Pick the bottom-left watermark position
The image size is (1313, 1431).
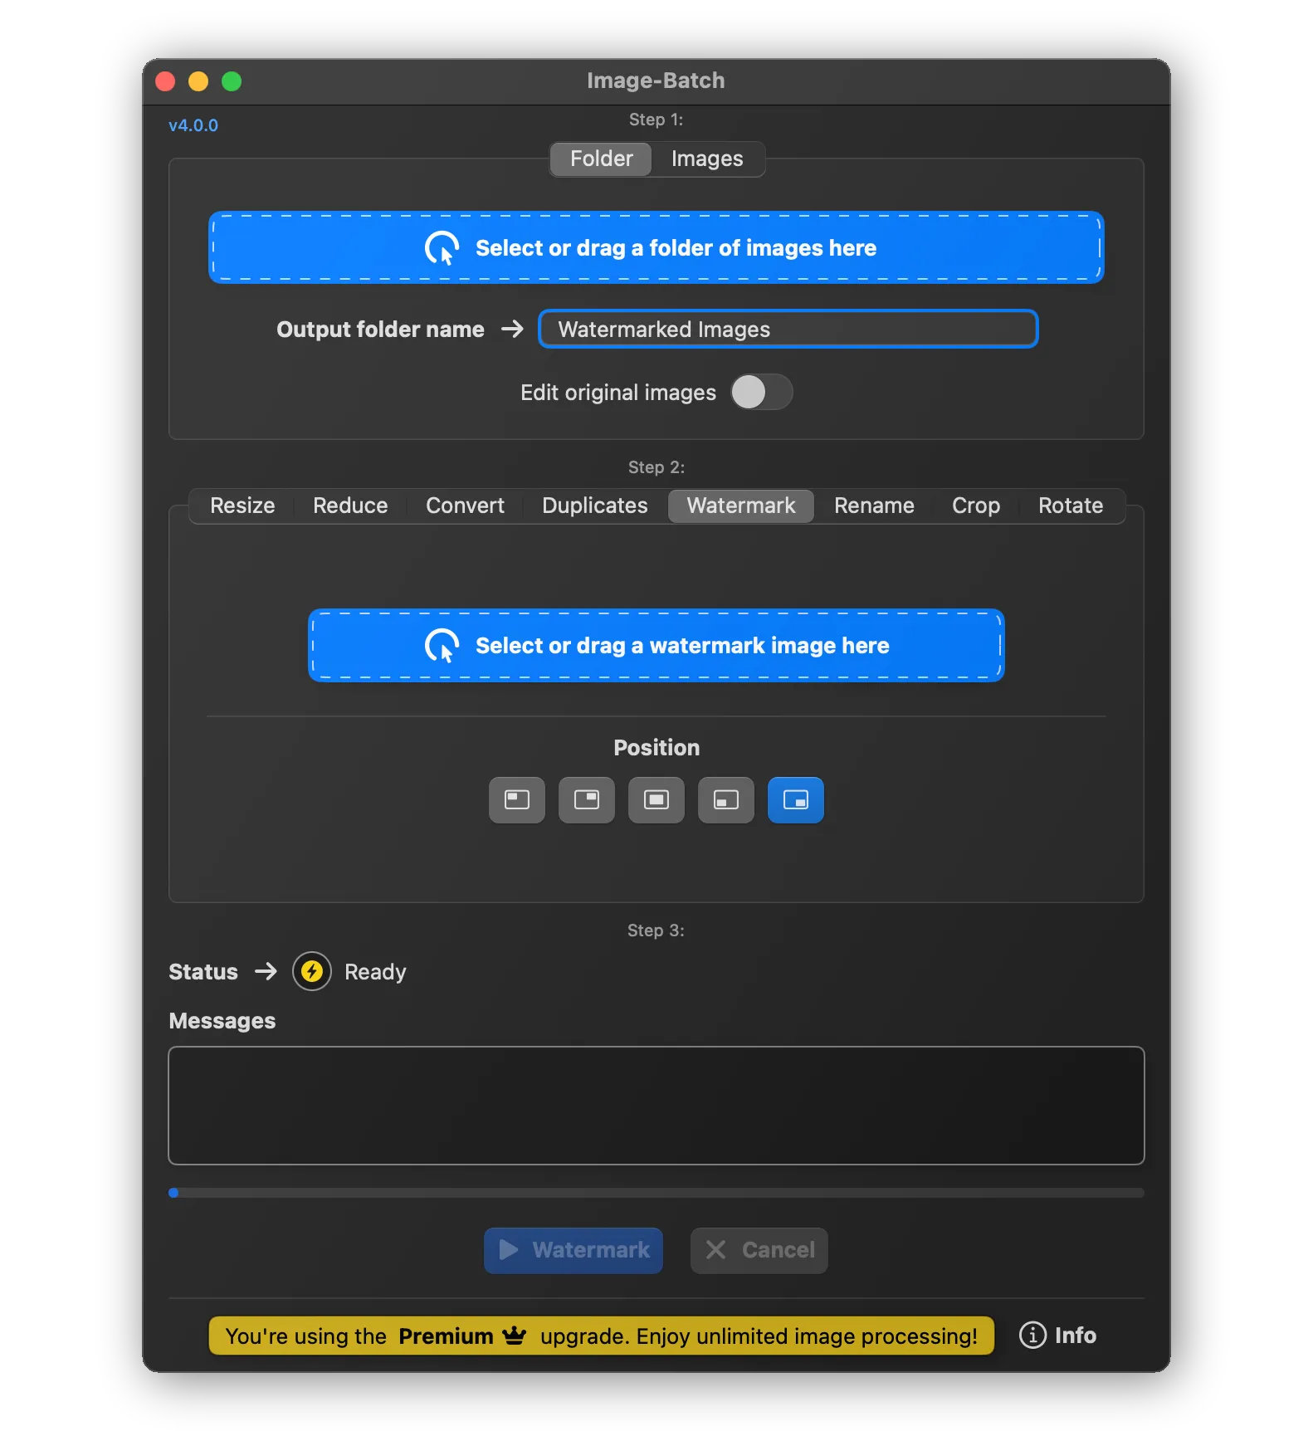pyautogui.click(x=725, y=800)
